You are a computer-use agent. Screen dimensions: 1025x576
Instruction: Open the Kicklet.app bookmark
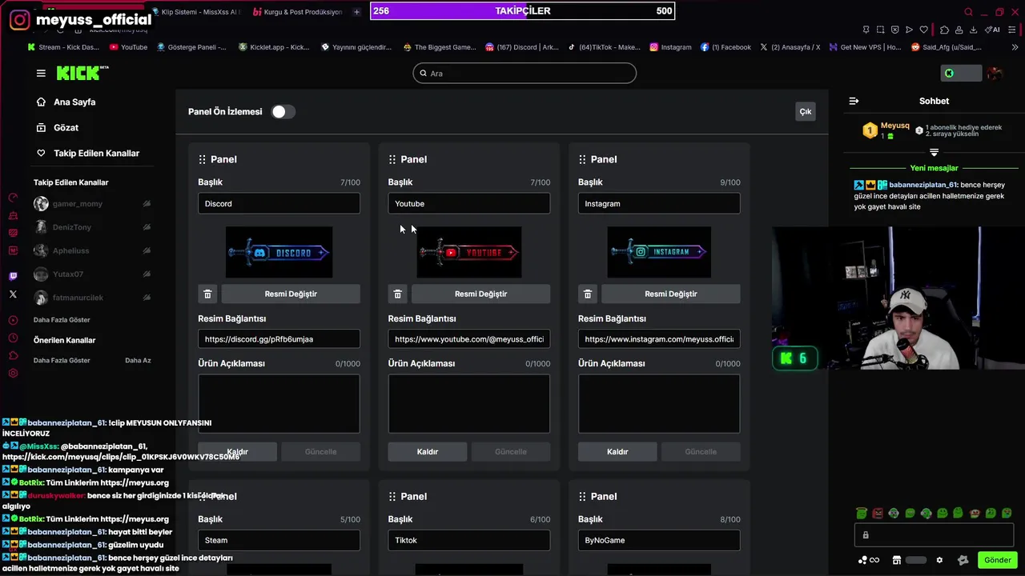pyautogui.click(x=274, y=47)
